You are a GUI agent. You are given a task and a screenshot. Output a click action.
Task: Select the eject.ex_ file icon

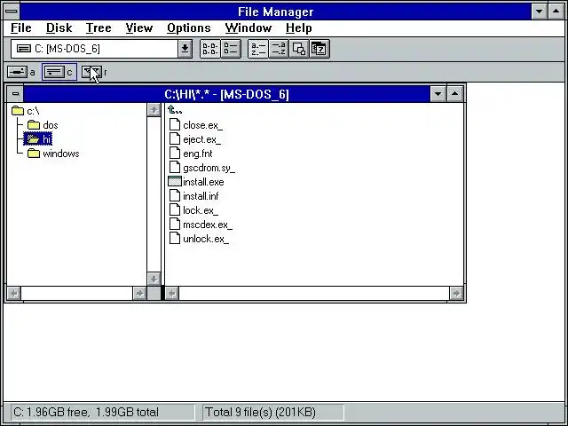click(175, 138)
